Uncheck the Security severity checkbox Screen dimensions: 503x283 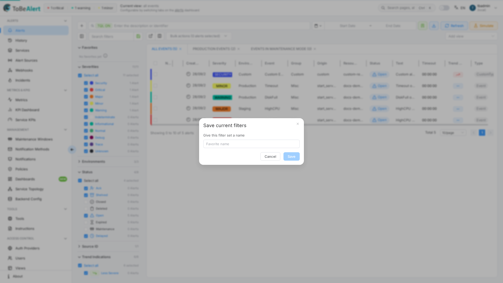[86, 83]
